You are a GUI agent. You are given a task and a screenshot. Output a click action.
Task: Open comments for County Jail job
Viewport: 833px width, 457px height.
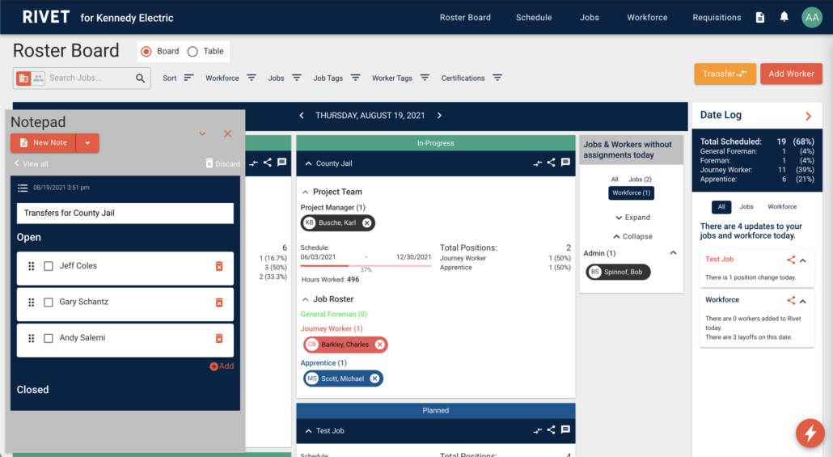pos(565,163)
